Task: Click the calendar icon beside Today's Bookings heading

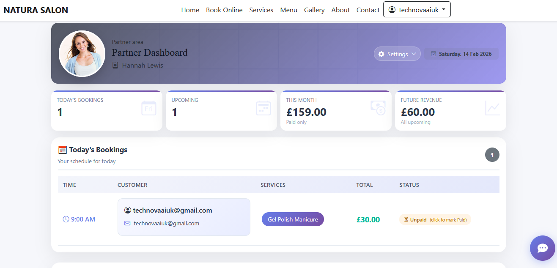Action: (63, 149)
